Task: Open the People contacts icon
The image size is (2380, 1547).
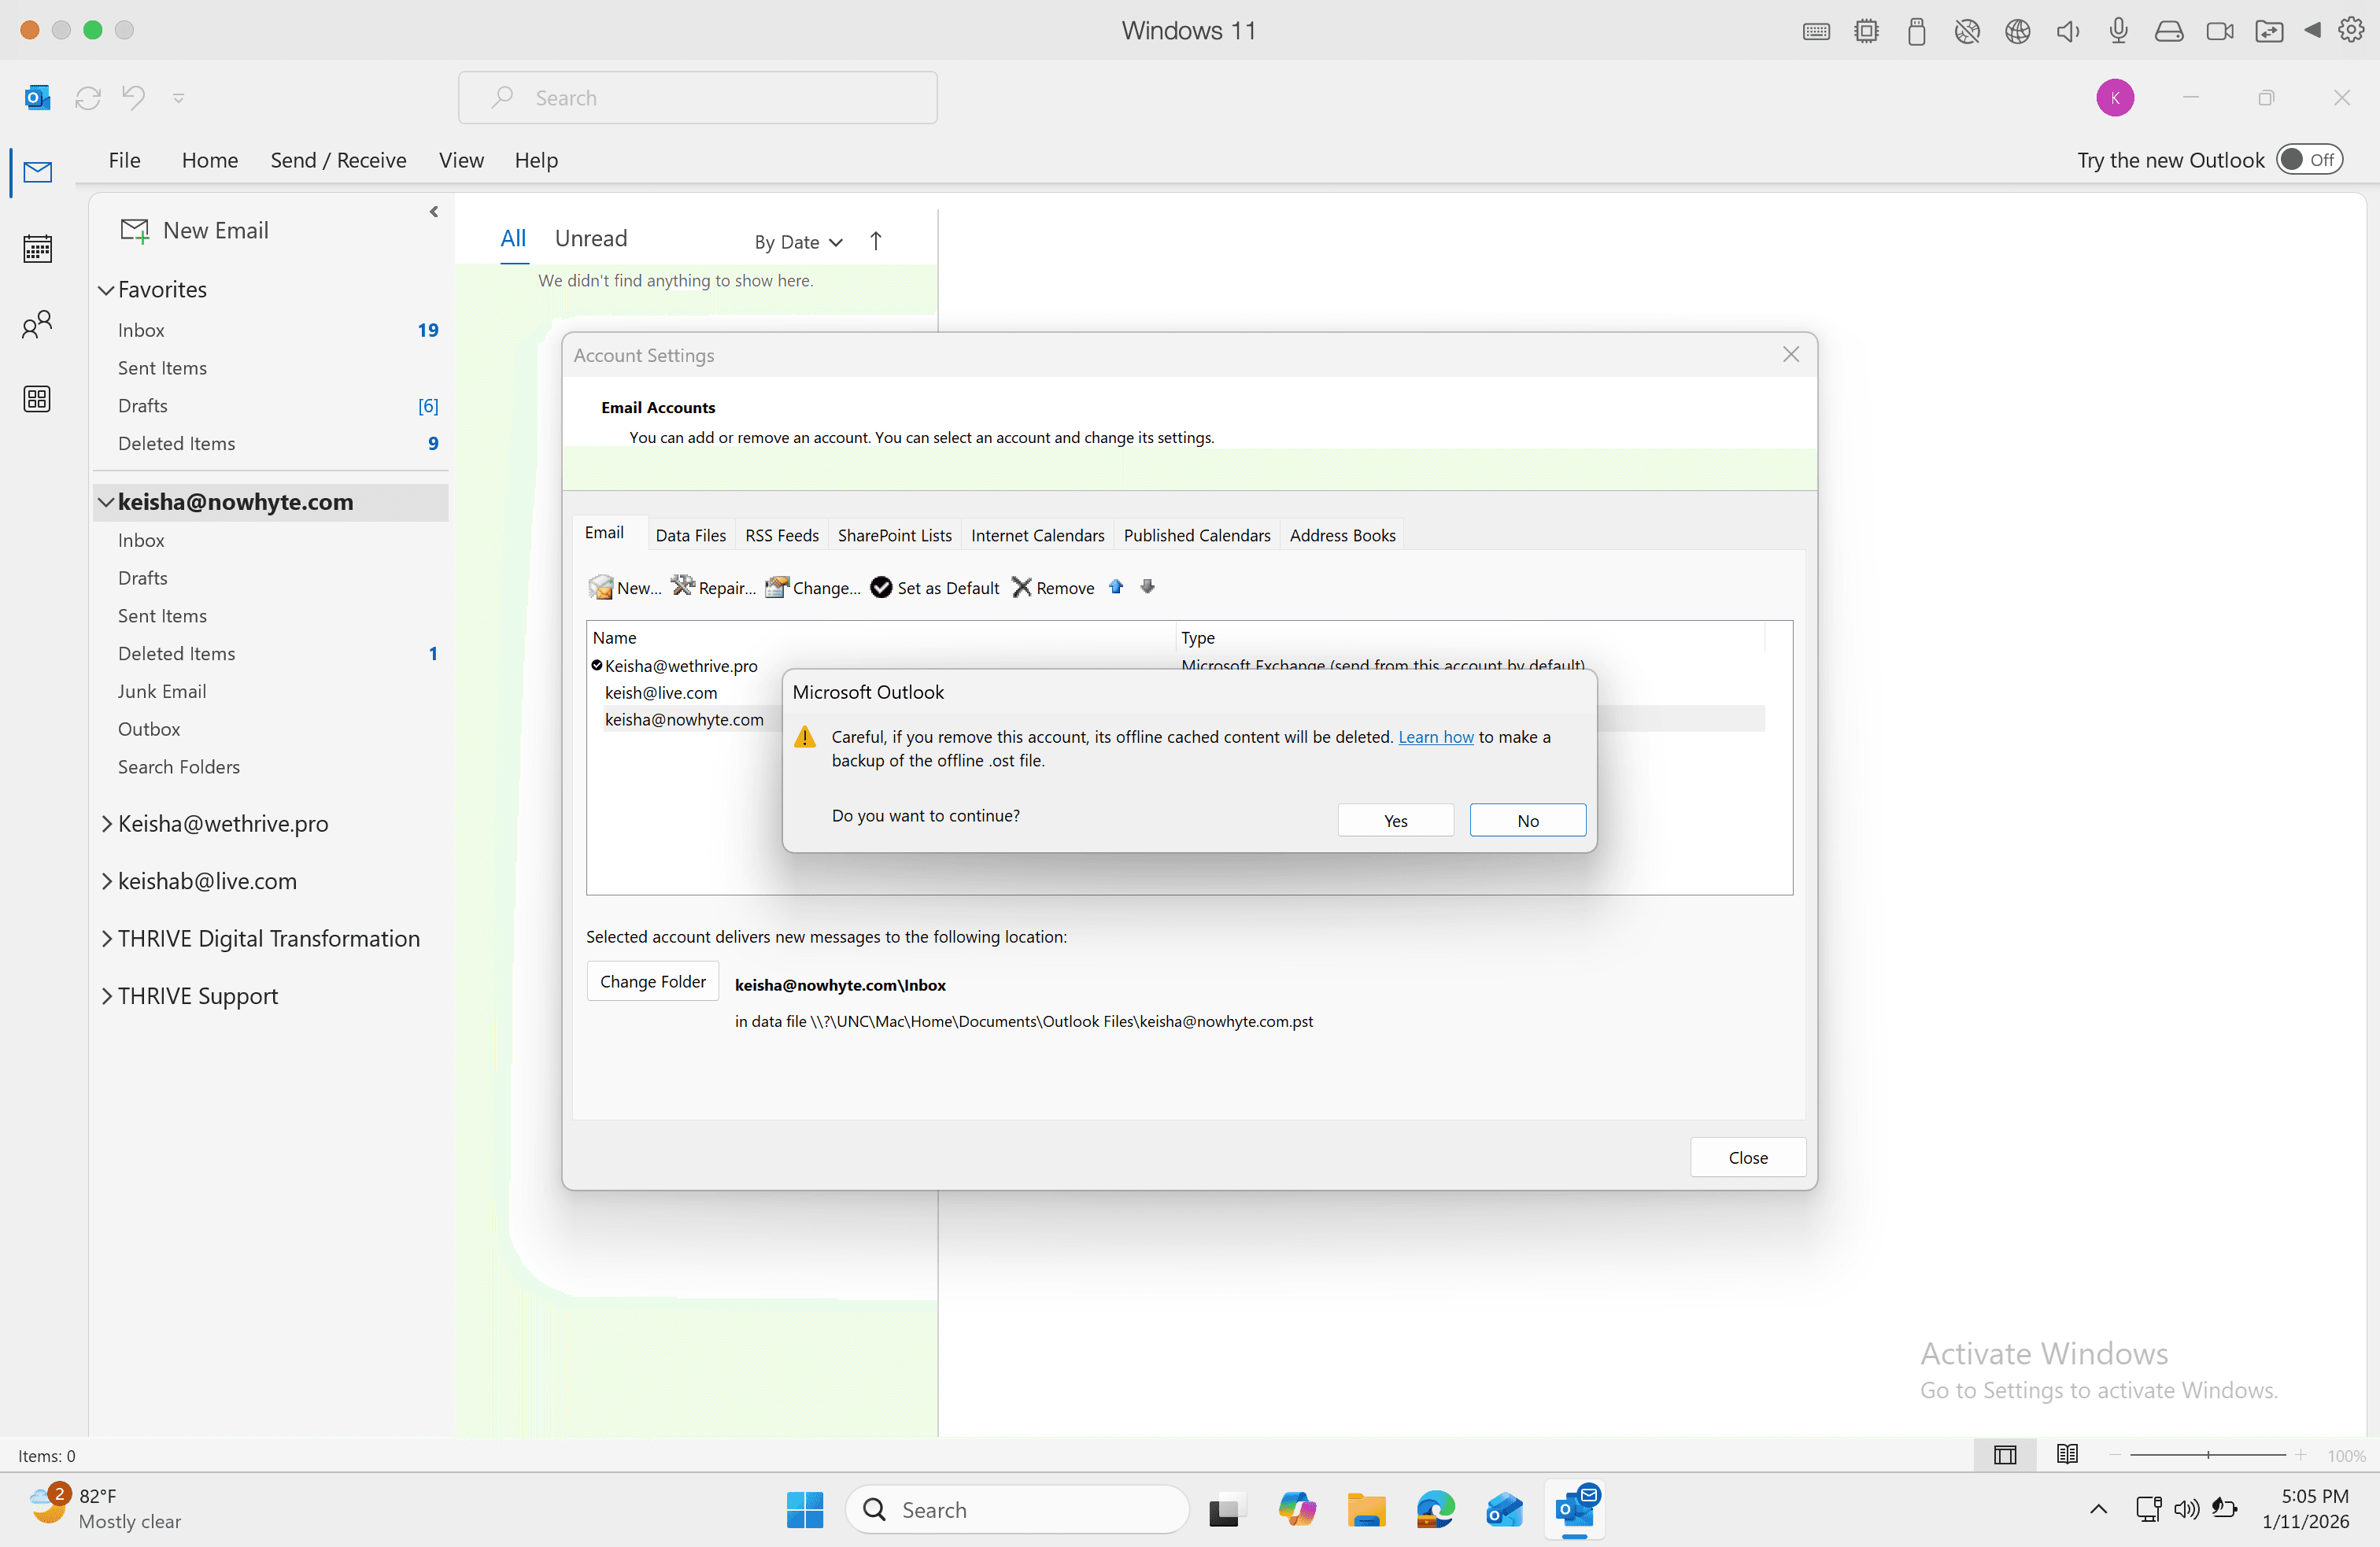Action: click(37, 324)
